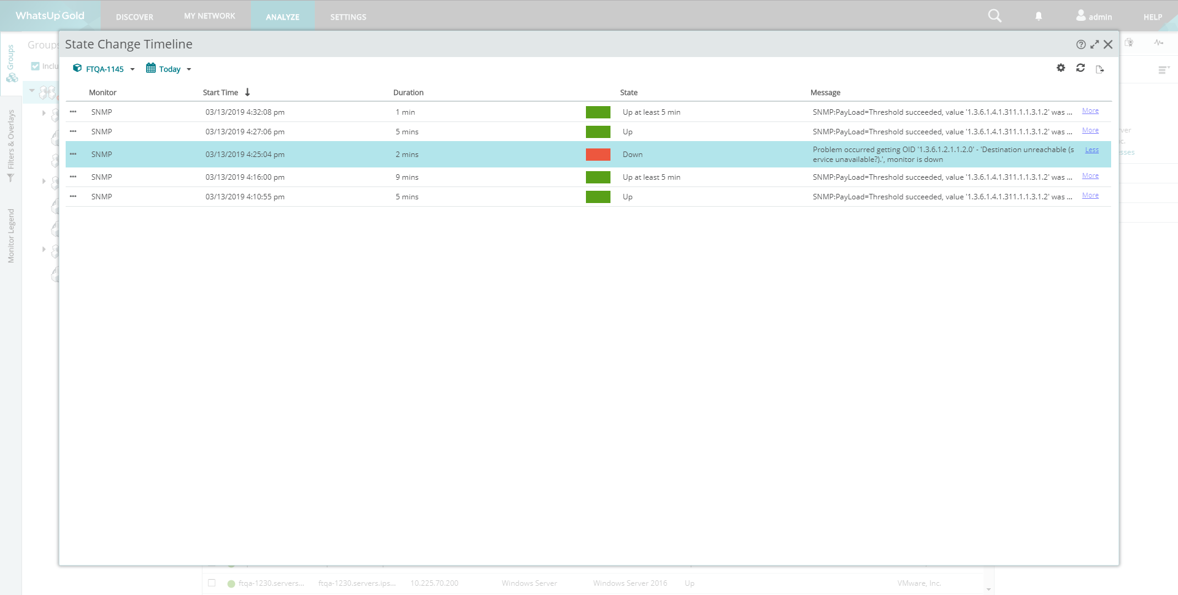Expand the State Change Timeline to fullscreen

[x=1095, y=44]
